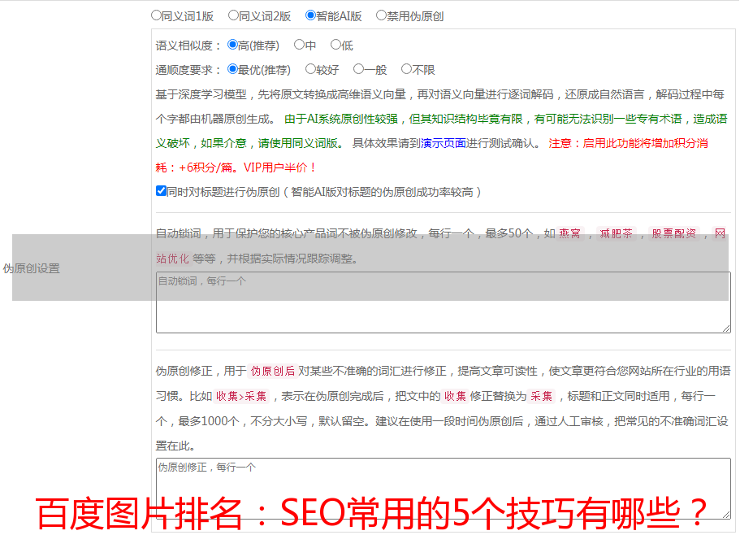Set 通顺度要求 to 最优(推荐)
This screenshot has width=740, height=535.
point(232,69)
